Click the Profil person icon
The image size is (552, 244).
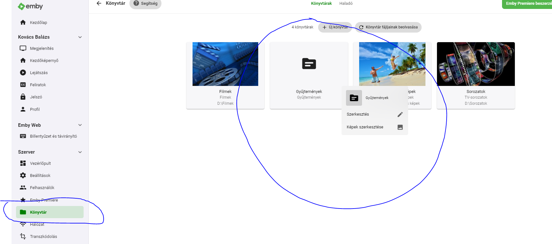[23, 109]
